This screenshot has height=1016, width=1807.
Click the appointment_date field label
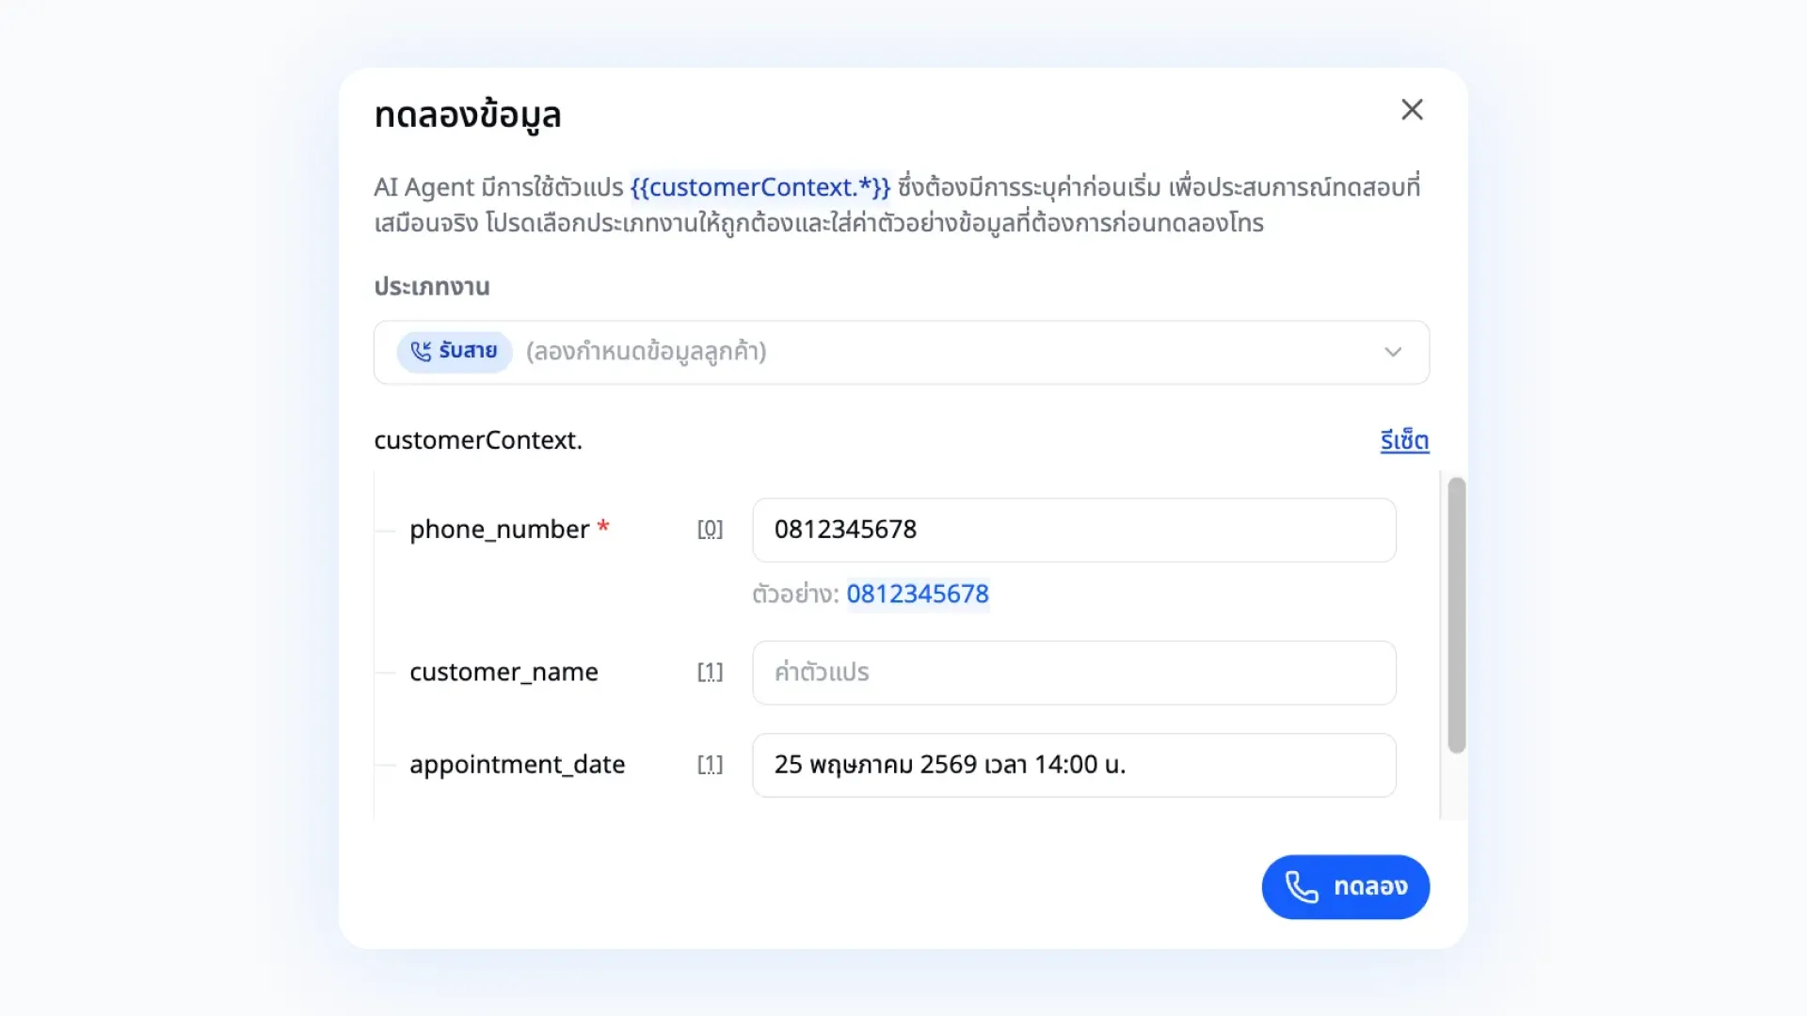(x=517, y=765)
